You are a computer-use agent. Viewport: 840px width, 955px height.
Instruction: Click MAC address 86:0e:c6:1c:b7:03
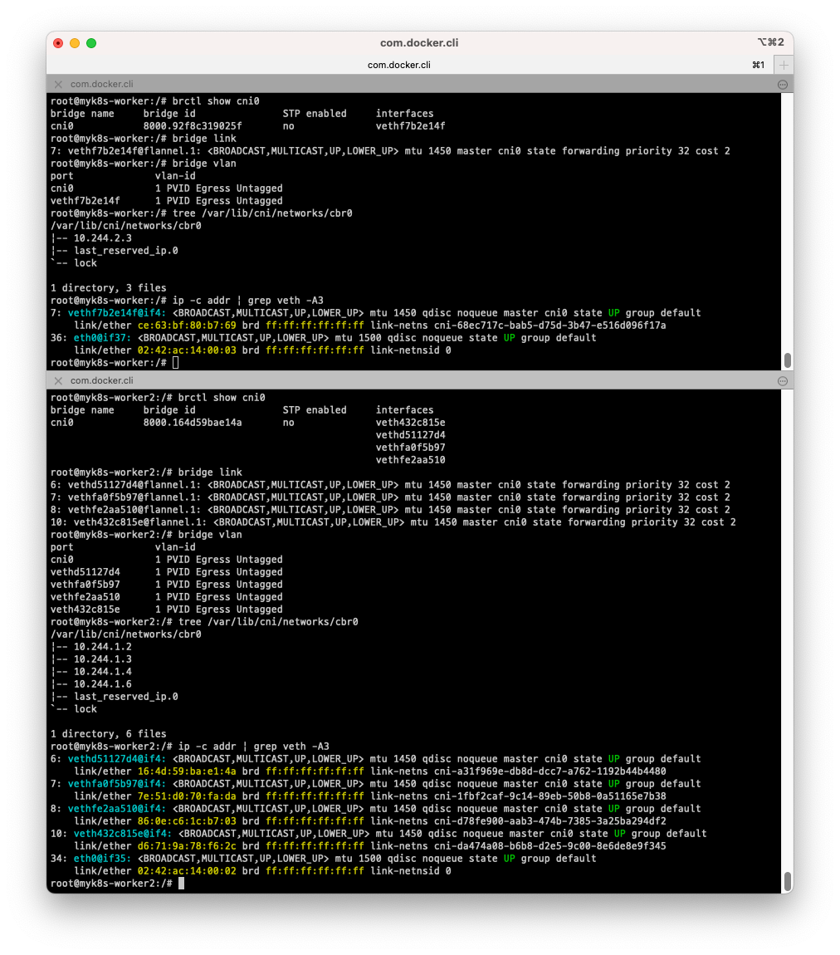point(187,821)
